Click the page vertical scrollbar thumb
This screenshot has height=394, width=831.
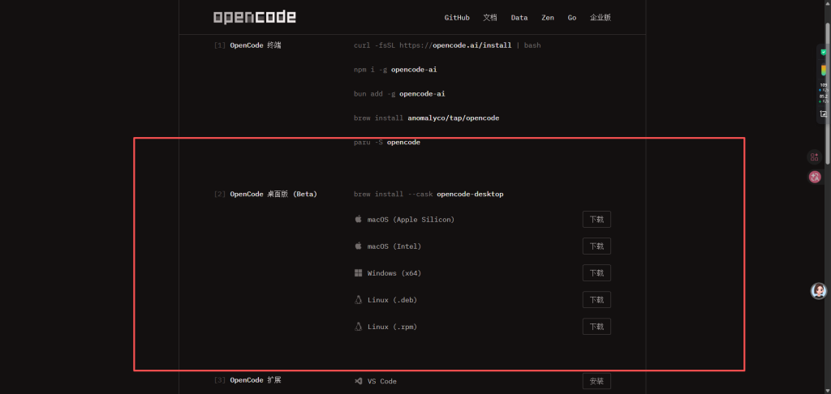(x=828, y=92)
